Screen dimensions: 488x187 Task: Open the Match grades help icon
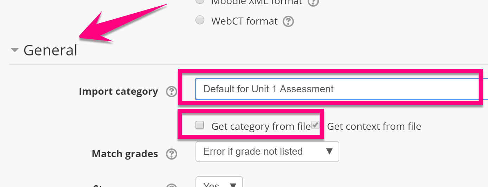pos(171,154)
